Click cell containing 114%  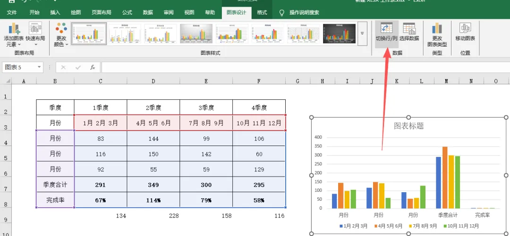[x=153, y=200]
